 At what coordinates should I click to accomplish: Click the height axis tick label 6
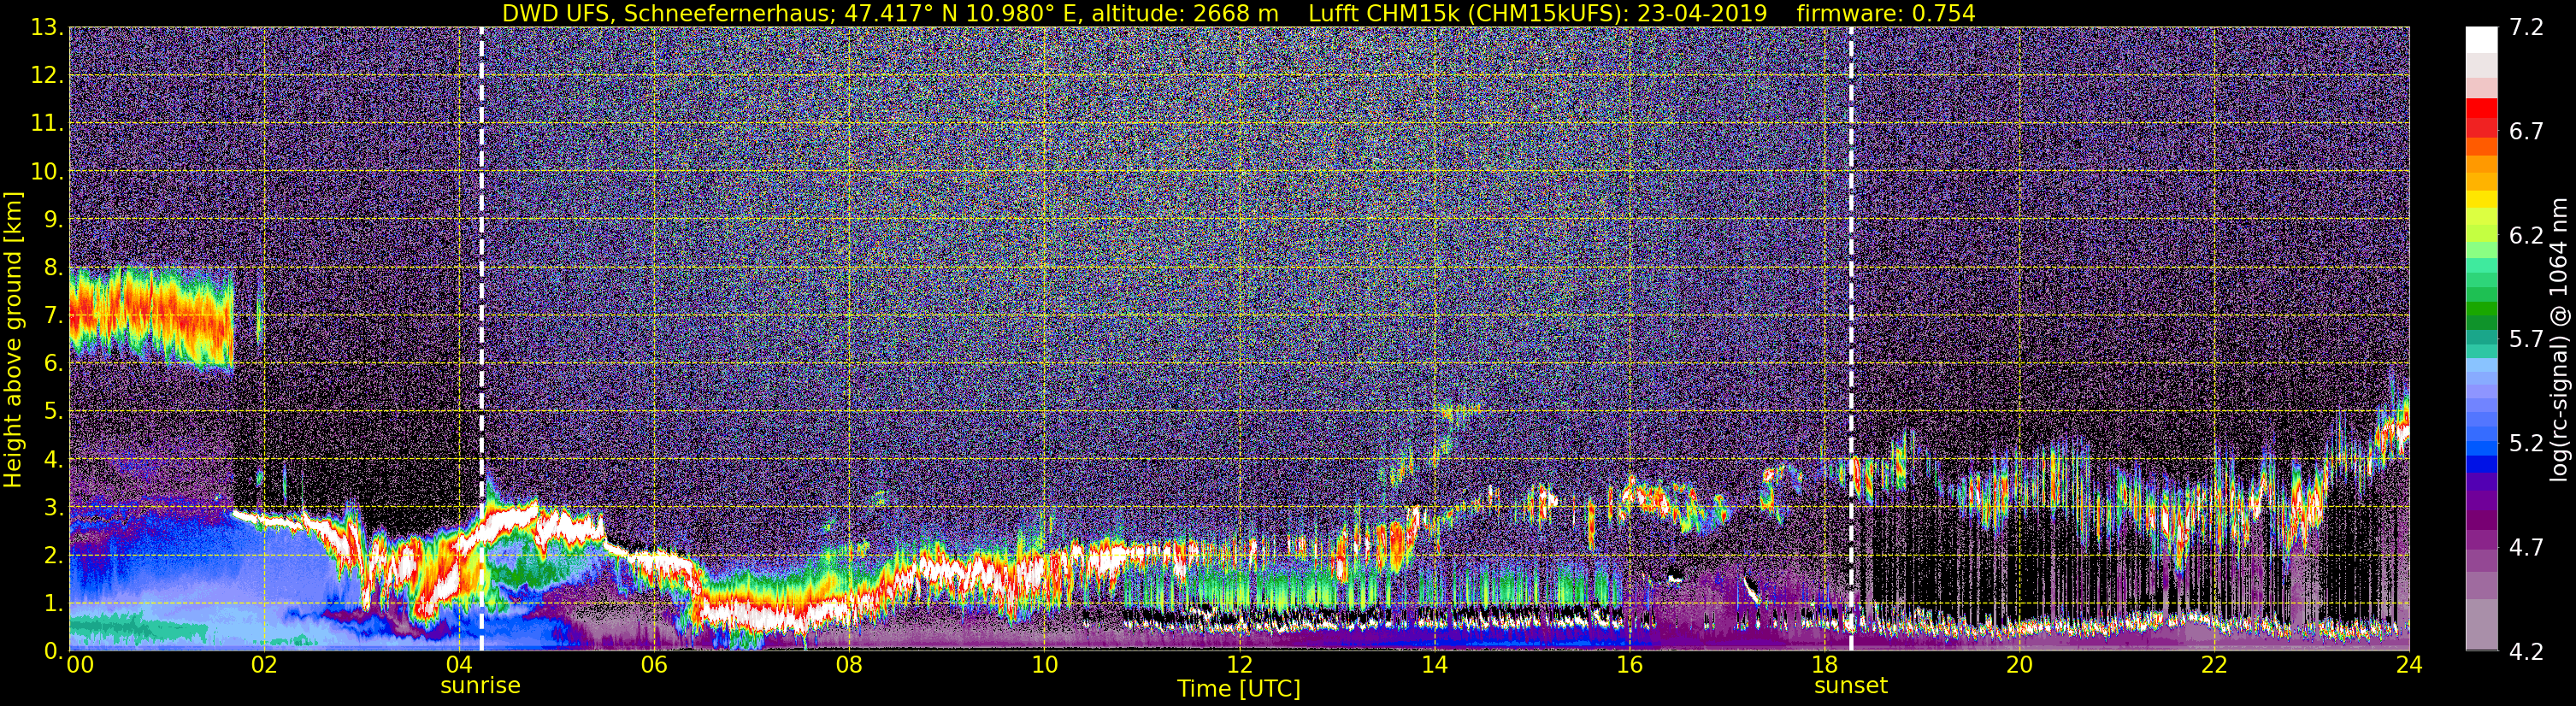[52, 364]
